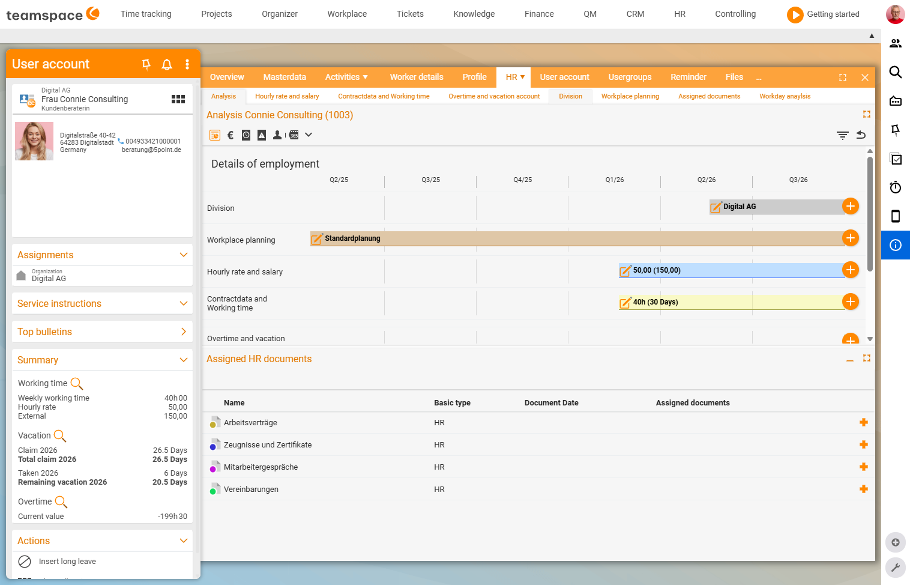This screenshot has width=910, height=585.
Task: Open the Vacation magnifier in Summary
Action: point(60,436)
